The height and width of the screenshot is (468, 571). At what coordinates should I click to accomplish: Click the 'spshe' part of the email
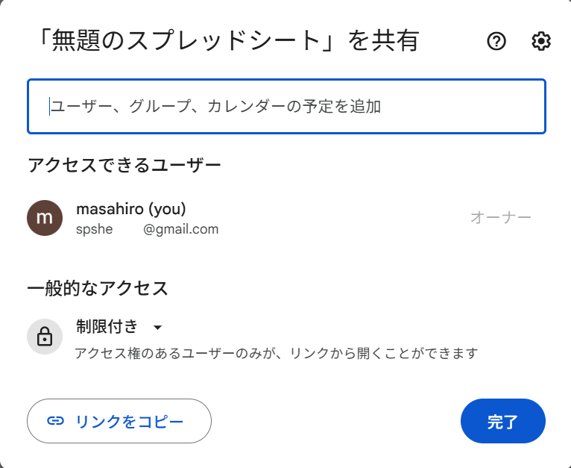click(x=95, y=229)
